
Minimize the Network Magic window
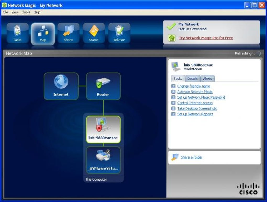(x=247, y=5)
